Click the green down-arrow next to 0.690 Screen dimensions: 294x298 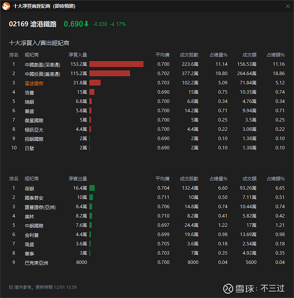tap(86, 24)
